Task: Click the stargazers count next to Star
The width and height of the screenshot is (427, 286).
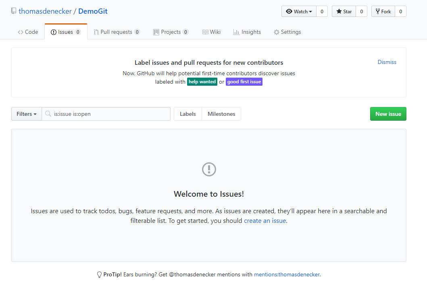Action: click(361, 11)
